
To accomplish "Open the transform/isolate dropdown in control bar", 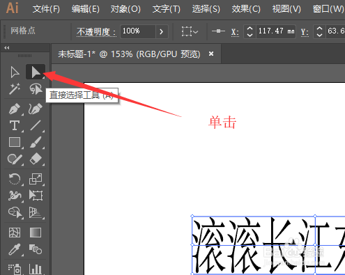I will point(190,31).
